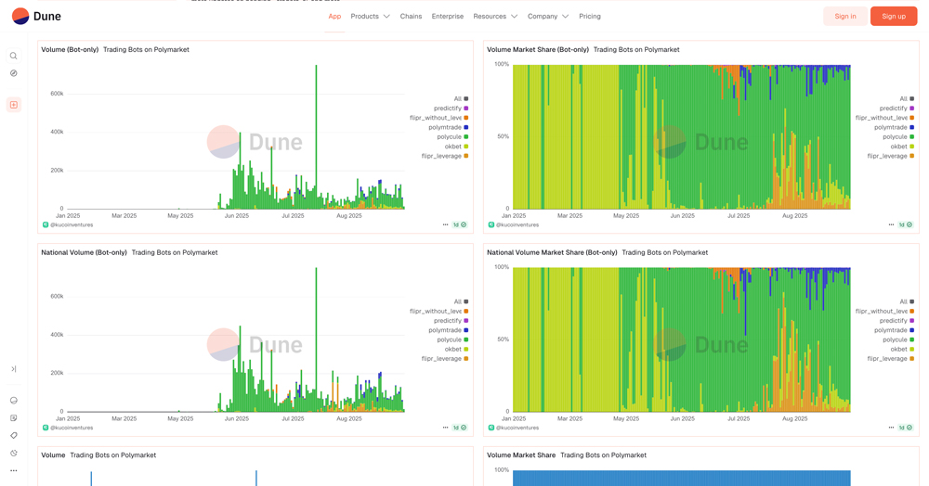Toggle polymtrade series in National Volume (Bot-only) legend
The width and height of the screenshot is (929, 486).
click(x=445, y=330)
